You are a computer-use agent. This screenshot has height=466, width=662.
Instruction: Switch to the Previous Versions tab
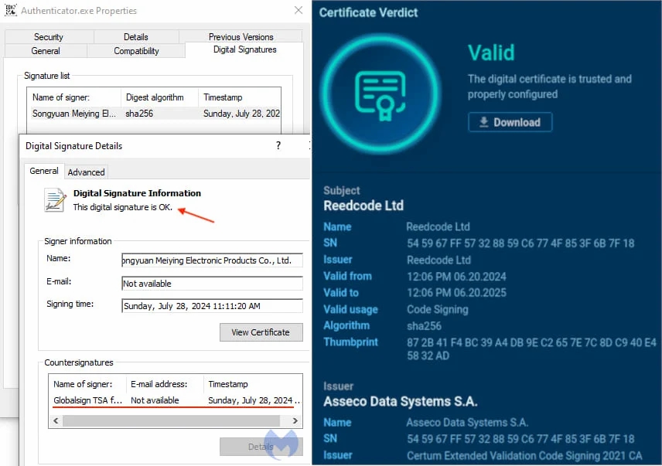coord(241,37)
